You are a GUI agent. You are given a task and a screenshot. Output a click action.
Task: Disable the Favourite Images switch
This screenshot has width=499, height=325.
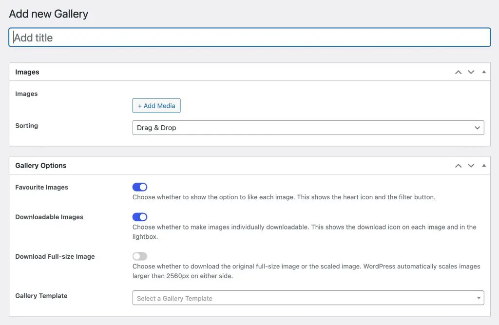pyautogui.click(x=140, y=187)
